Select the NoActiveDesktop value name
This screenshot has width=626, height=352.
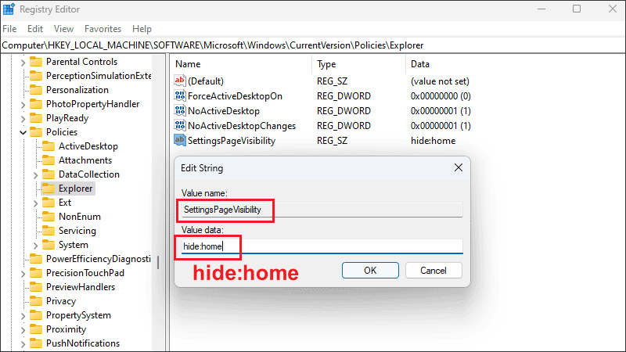(224, 110)
